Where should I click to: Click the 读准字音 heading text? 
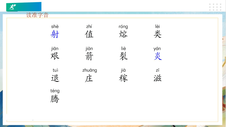37,15
